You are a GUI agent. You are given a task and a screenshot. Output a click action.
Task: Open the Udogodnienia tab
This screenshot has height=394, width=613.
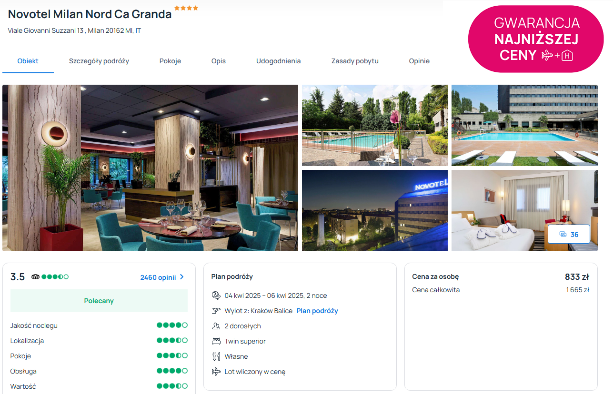tap(279, 61)
